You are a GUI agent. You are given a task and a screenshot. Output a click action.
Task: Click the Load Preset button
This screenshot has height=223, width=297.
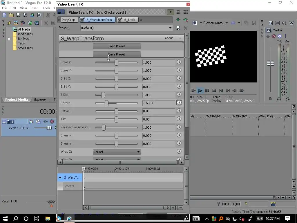point(117,46)
